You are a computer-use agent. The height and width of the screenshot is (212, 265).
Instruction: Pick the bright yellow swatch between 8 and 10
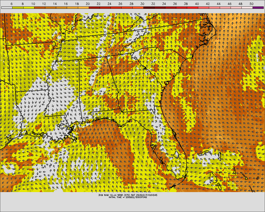pyautogui.click(x=29, y=8)
